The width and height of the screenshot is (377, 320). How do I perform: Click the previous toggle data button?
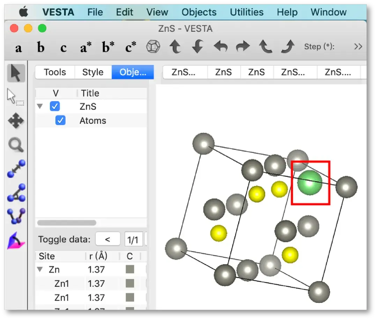tap(108, 239)
